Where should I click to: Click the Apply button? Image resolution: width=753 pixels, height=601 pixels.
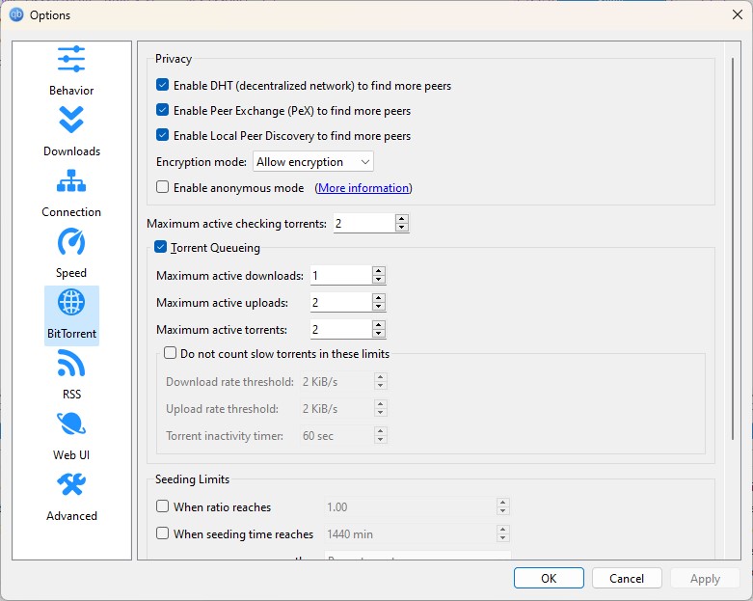[x=705, y=578]
